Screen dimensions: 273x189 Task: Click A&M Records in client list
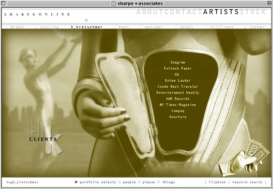click(178, 98)
